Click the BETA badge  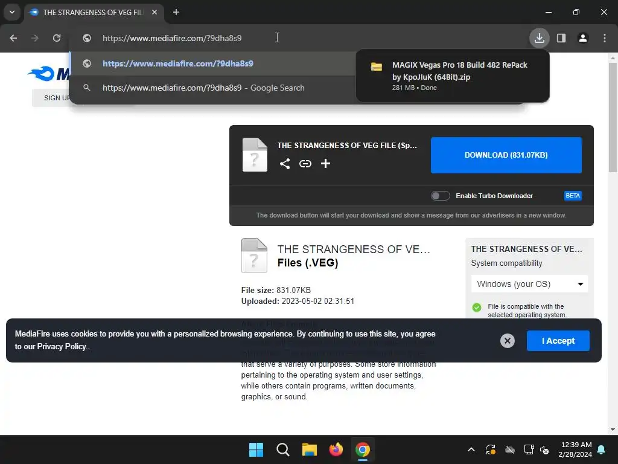point(573,196)
